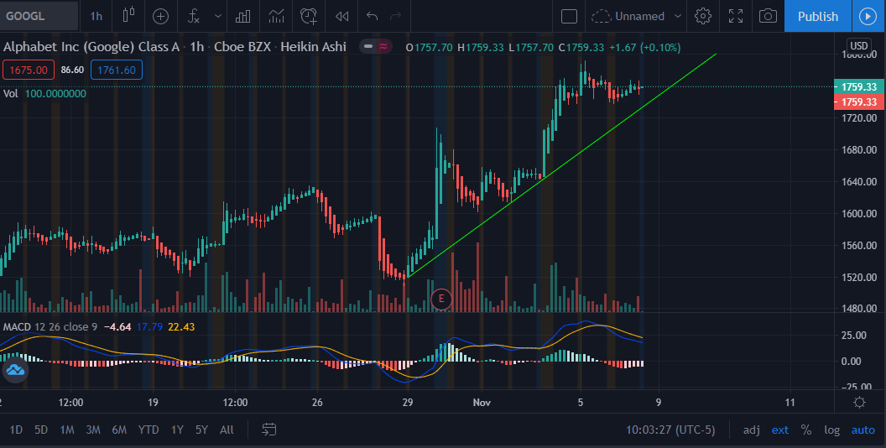Select the 5D time range
Image resolution: width=886 pixels, height=448 pixels.
[40, 430]
